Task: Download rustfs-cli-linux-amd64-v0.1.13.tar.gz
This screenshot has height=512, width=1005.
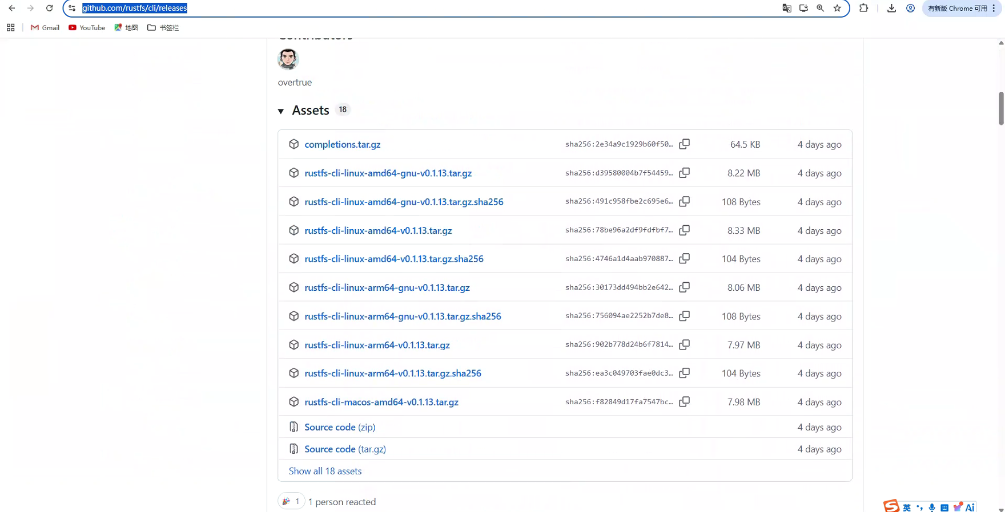Action: 378,230
